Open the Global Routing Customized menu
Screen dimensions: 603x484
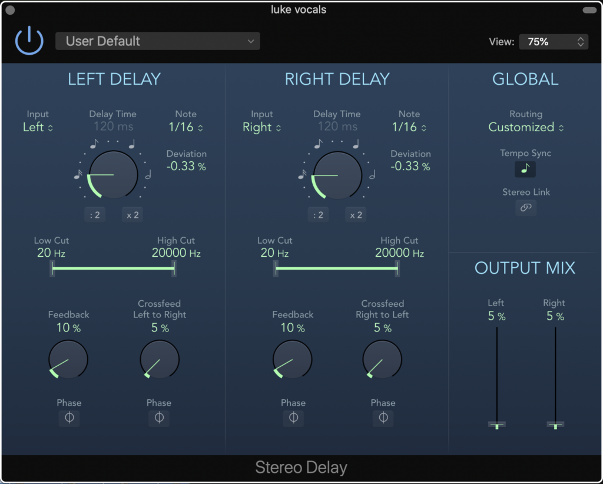(x=526, y=127)
